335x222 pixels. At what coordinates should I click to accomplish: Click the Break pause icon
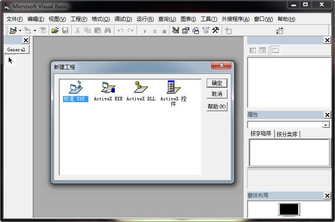(155, 31)
